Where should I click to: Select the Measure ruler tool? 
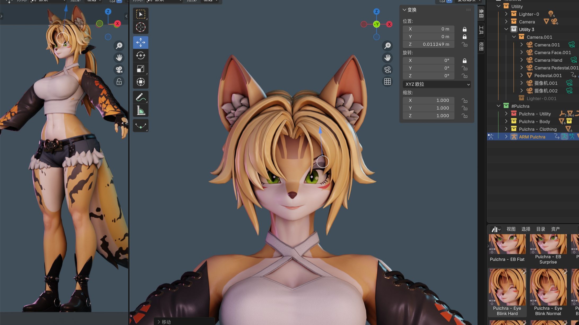tap(140, 110)
